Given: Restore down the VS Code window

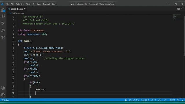Looking at the screenshot, I should (175, 4).
